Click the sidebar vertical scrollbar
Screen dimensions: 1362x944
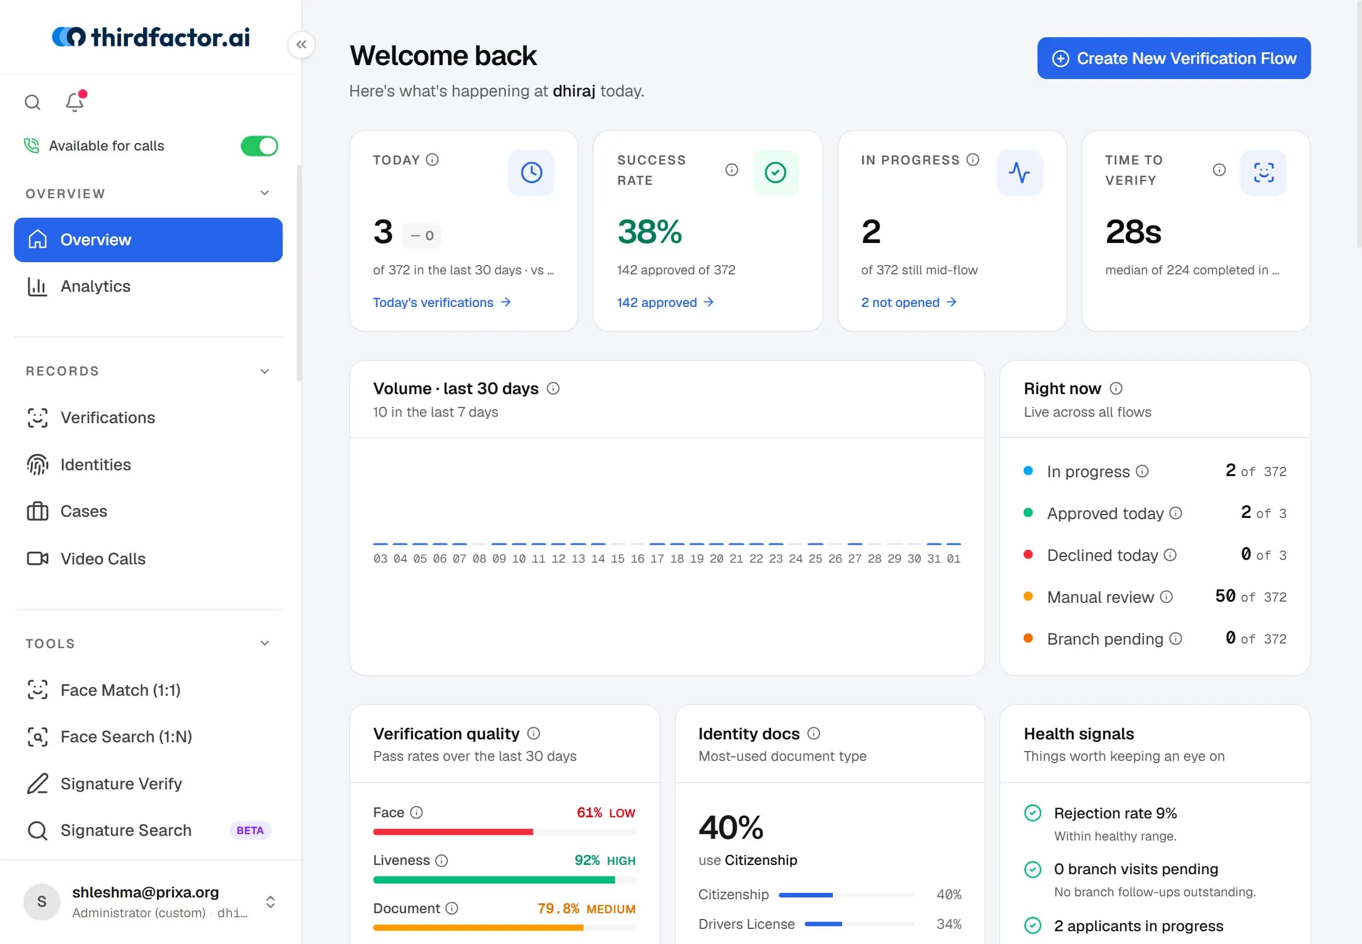299,273
